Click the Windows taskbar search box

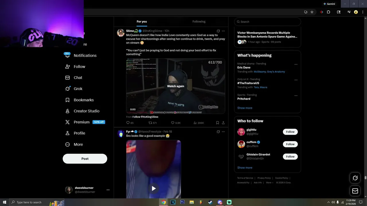coord(37,202)
